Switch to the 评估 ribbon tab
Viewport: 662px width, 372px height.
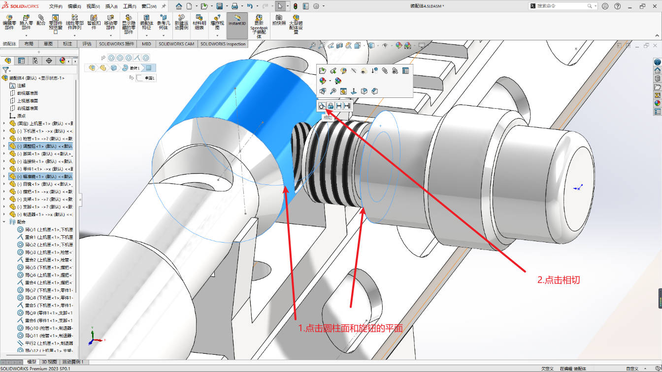[87, 44]
